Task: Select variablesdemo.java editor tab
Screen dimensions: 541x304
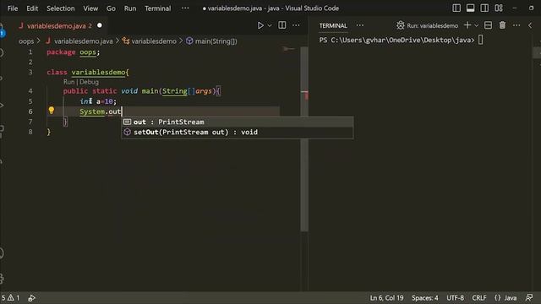Action: click(59, 26)
